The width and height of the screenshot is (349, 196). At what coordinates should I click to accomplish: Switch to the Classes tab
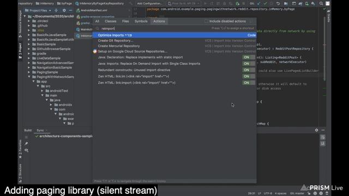coord(110,21)
